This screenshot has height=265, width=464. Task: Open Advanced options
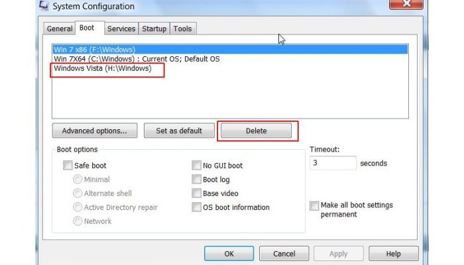click(x=95, y=131)
